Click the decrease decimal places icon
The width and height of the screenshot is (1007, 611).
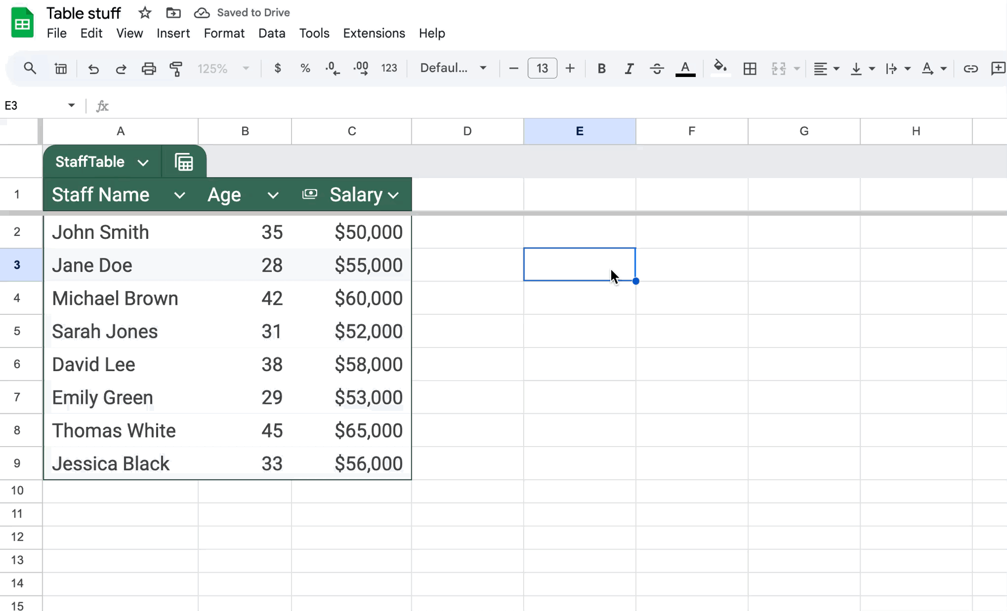[x=333, y=68]
